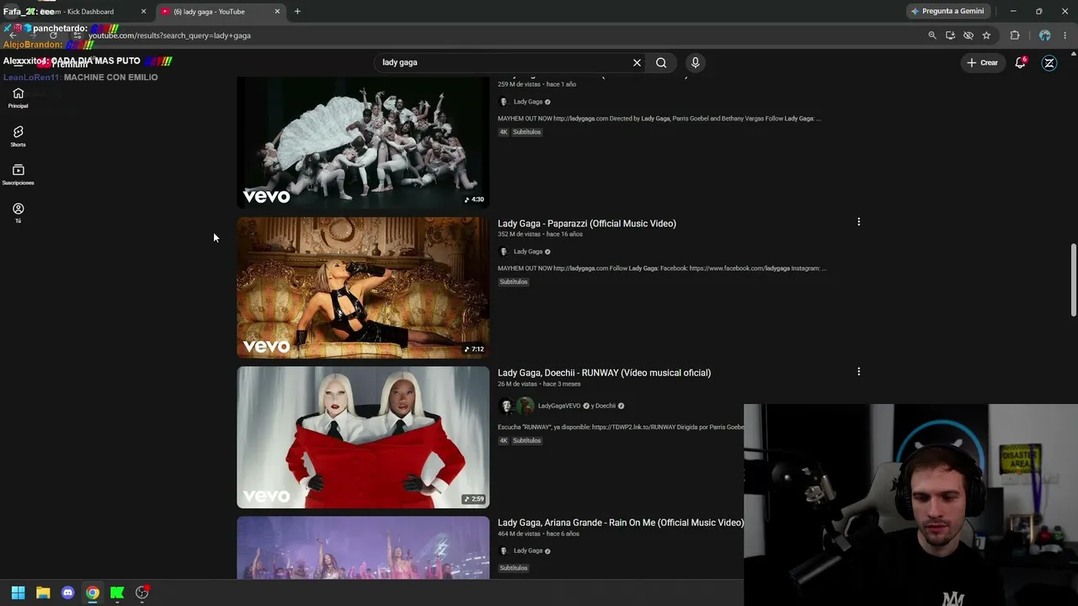Open Lady Gaga channel under Paparazzi video
The image size is (1078, 606).
pos(528,252)
